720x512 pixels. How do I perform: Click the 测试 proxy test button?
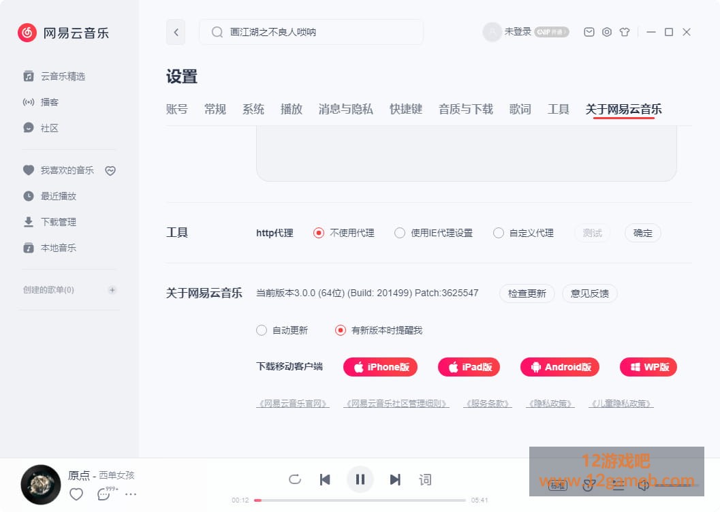[x=593, y=233]
